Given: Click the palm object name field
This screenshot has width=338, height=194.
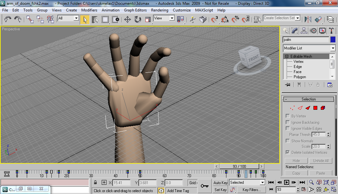Looking at the screenshot, I should [305, 40].
